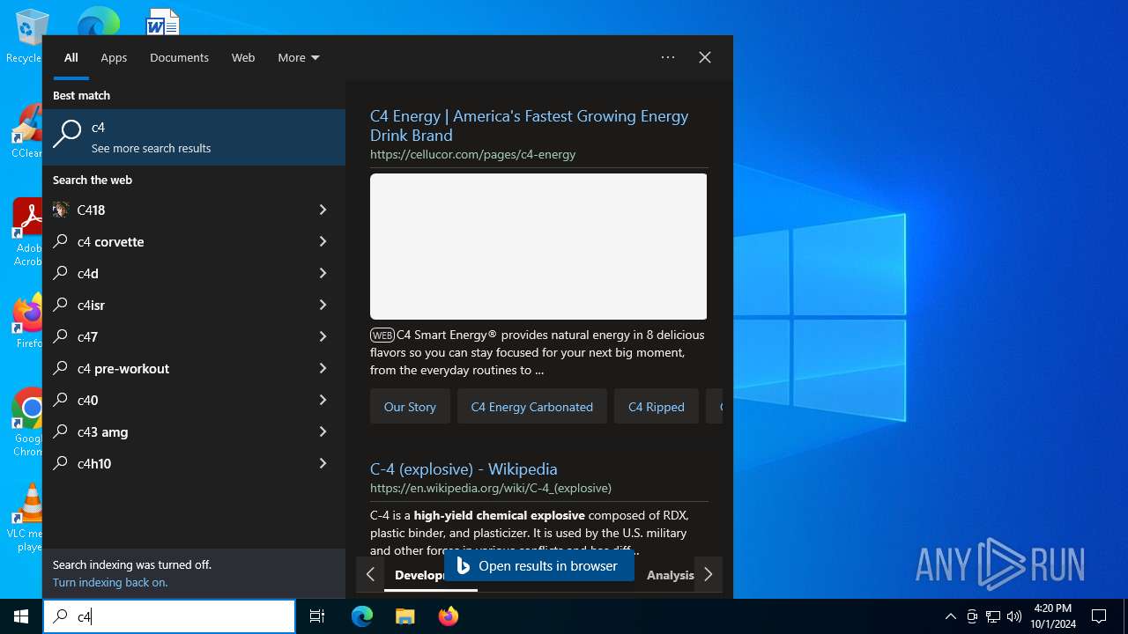The height and width of the screenshot is (634, 1128).
Task: Launch the CCleaner desktop shortcut
Action: coord(26,132)
